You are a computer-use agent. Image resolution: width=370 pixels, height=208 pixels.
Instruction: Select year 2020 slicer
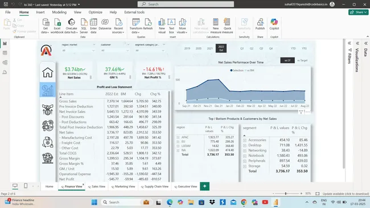pos(199,48)
